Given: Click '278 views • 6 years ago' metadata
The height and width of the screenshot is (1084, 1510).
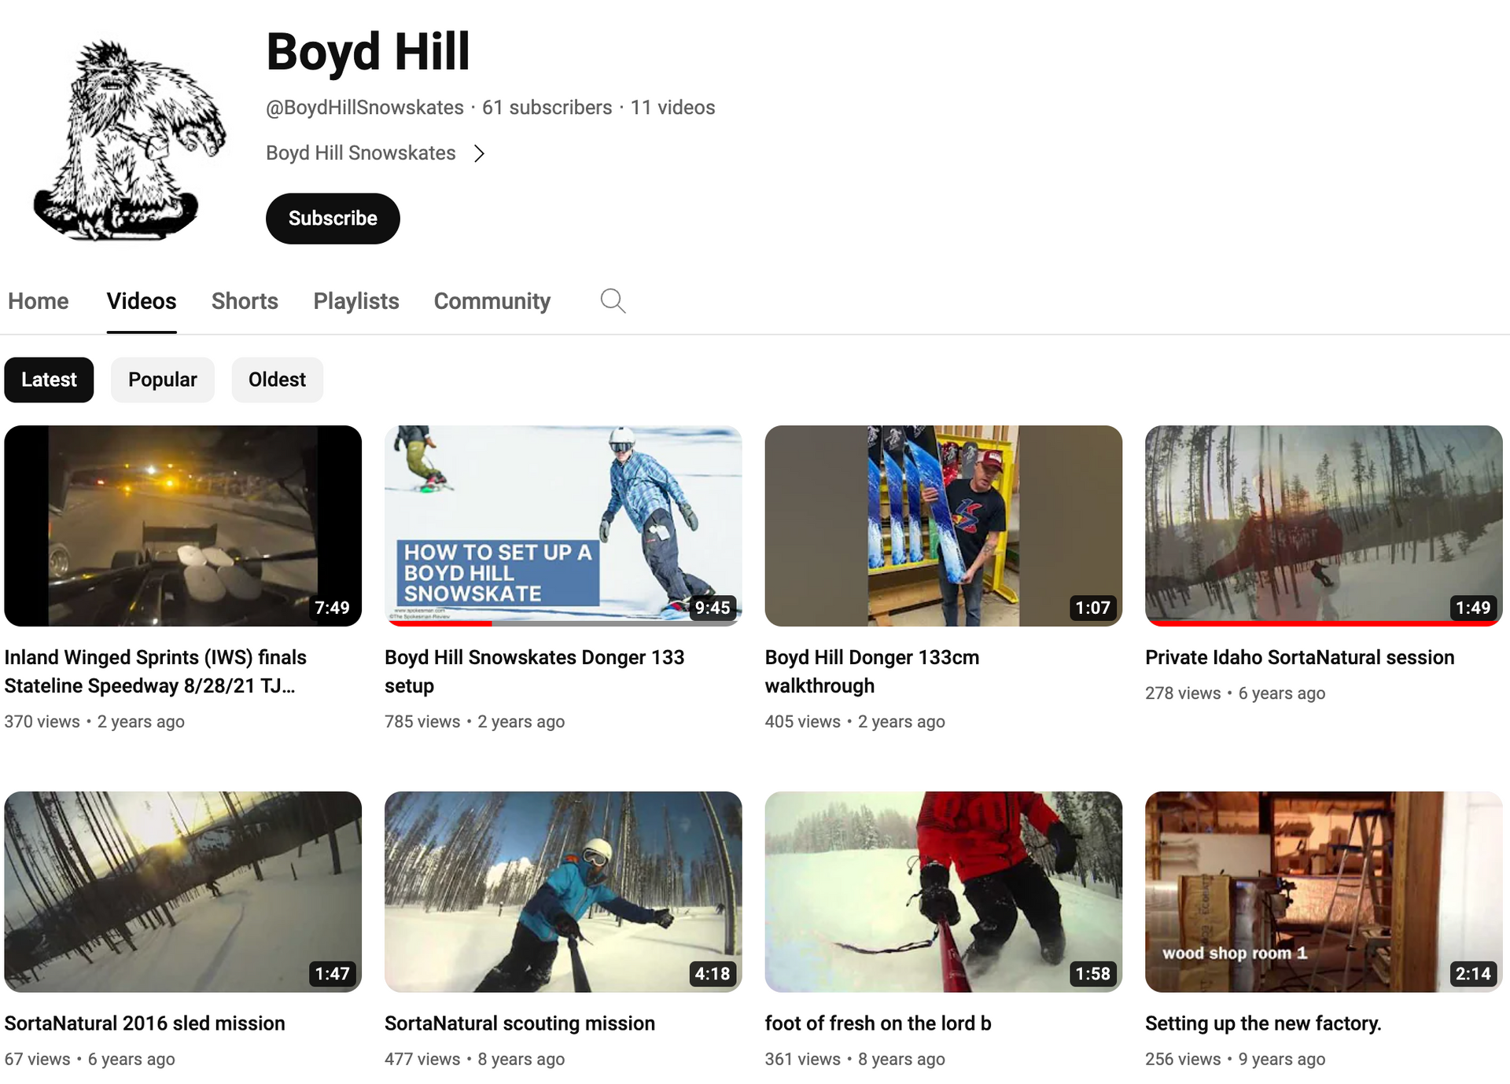Looking at the screenshot, I should point(1235,693).
